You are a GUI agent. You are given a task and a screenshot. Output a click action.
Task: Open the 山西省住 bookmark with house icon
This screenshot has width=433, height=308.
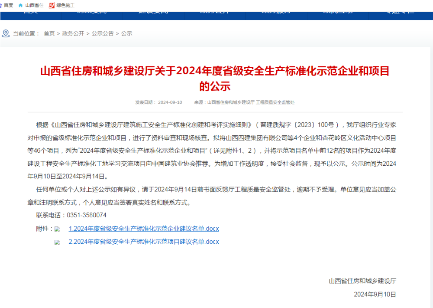tap(31, 5)
